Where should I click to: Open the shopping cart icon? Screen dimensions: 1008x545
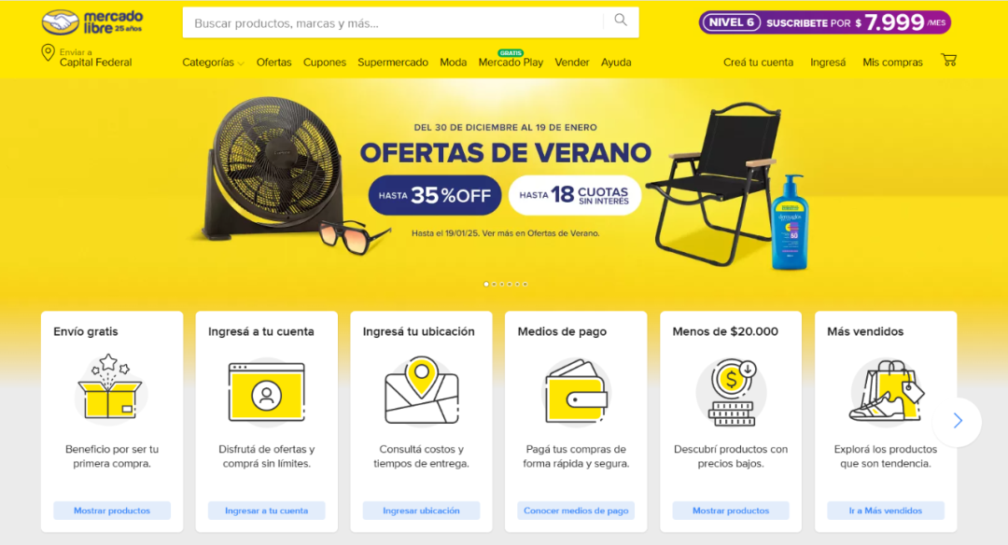click(949, 61)
